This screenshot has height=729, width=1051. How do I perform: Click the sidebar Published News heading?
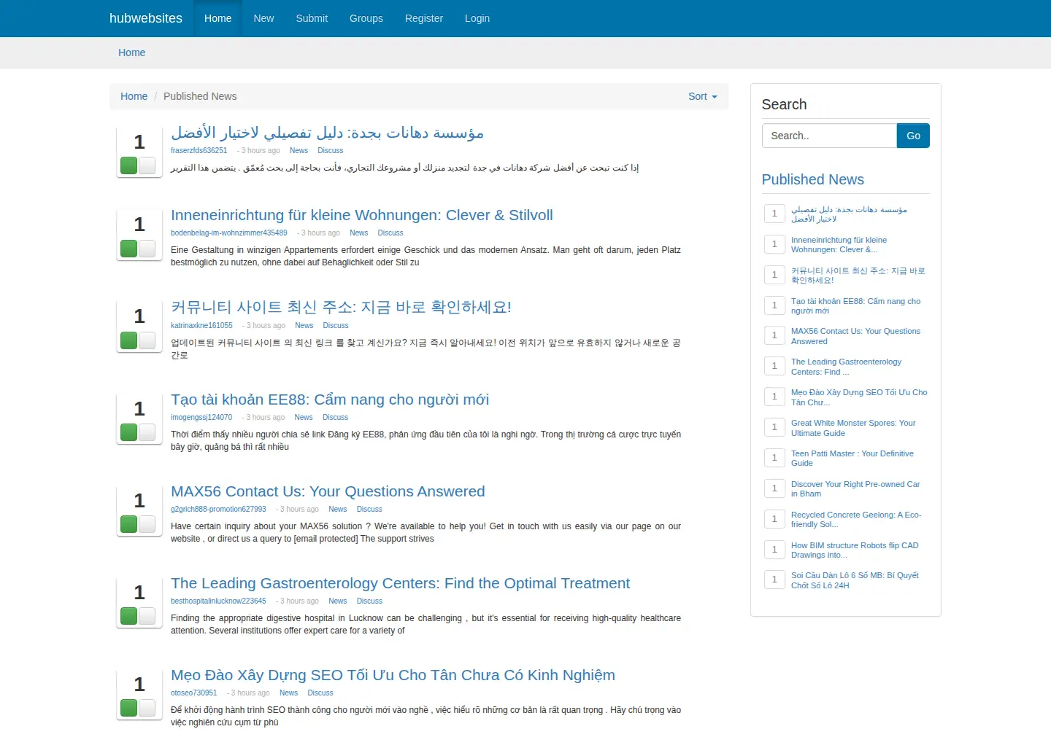pyautogui.click(x=813, y=179)
